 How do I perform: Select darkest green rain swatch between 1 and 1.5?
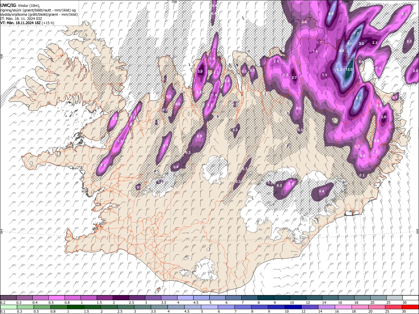(x=75, y=307)
